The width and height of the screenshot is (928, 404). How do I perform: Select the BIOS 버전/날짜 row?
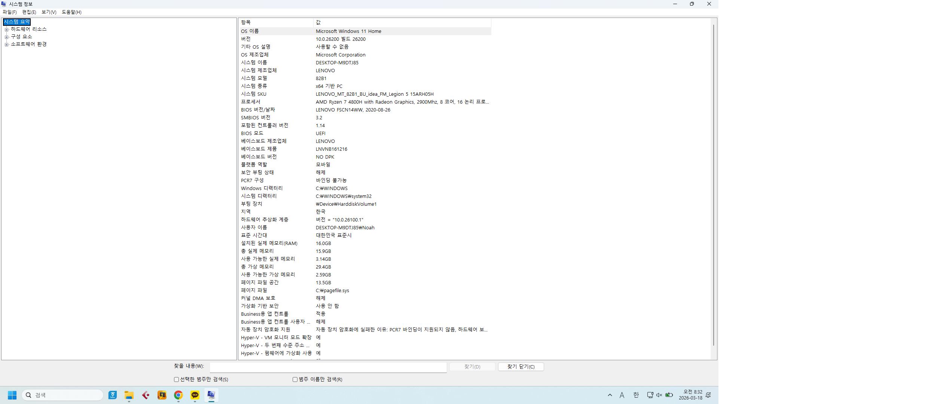point(365,110)
